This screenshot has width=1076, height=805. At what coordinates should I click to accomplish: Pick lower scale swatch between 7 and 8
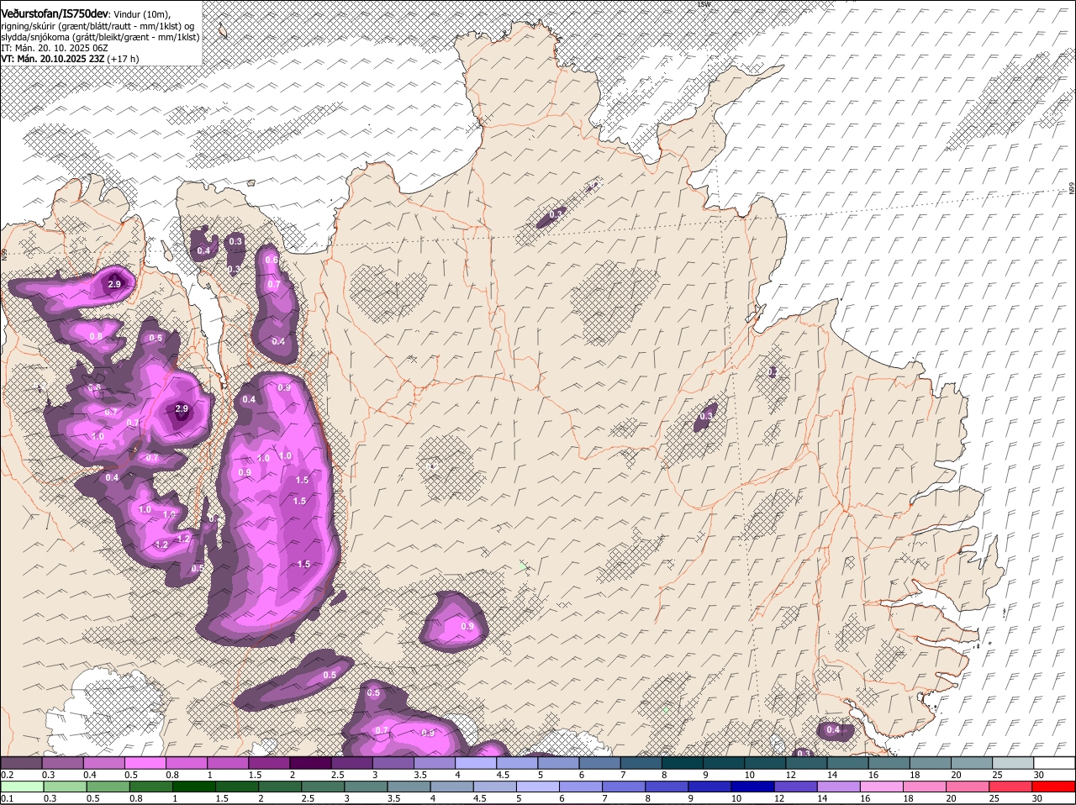point(623,787)
